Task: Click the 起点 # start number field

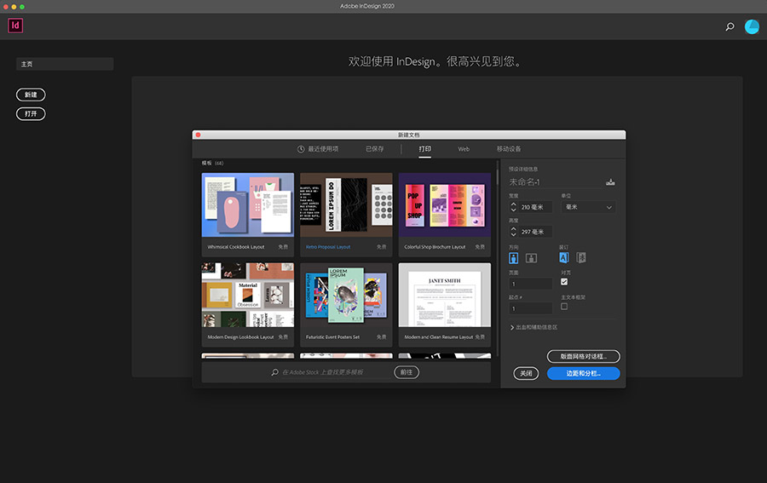Action: [531, 308]
